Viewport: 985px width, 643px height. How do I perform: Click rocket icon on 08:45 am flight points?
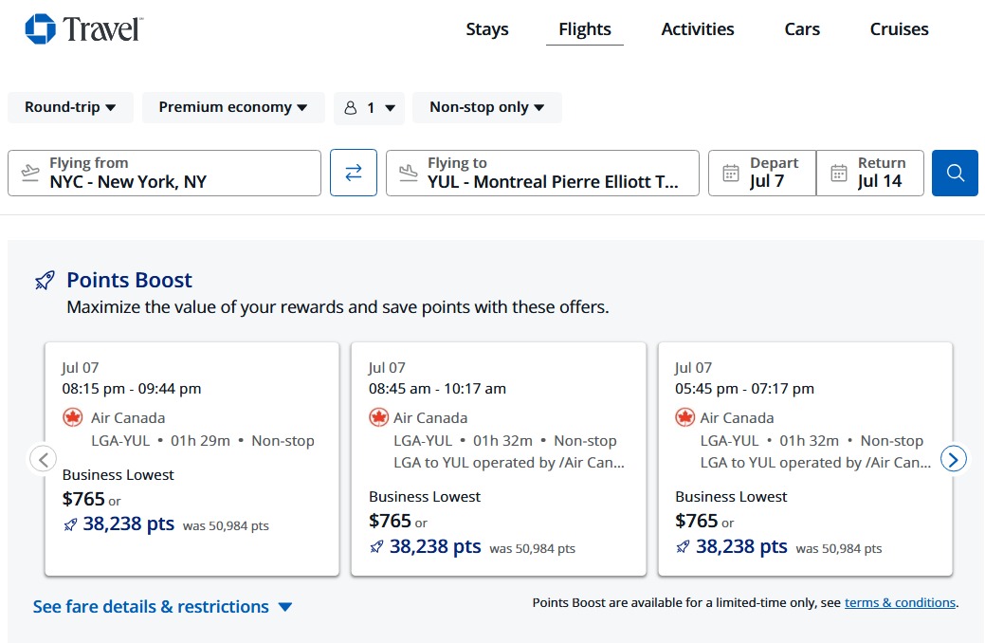[377, 547]
